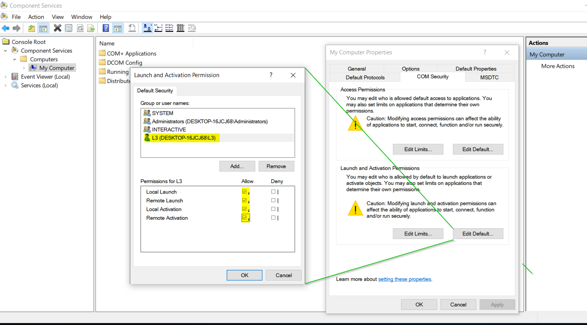This screenshot has width=587, height=325.
Task: Click the Forward arrow in toolbar
Action: [x=17, y=28]
